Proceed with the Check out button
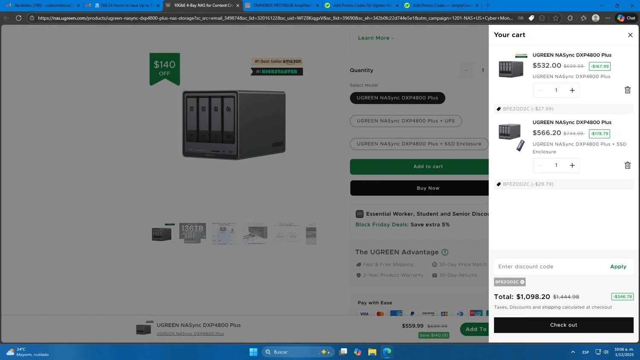This screenshot has width=640, height=360. tap(564, 325)
